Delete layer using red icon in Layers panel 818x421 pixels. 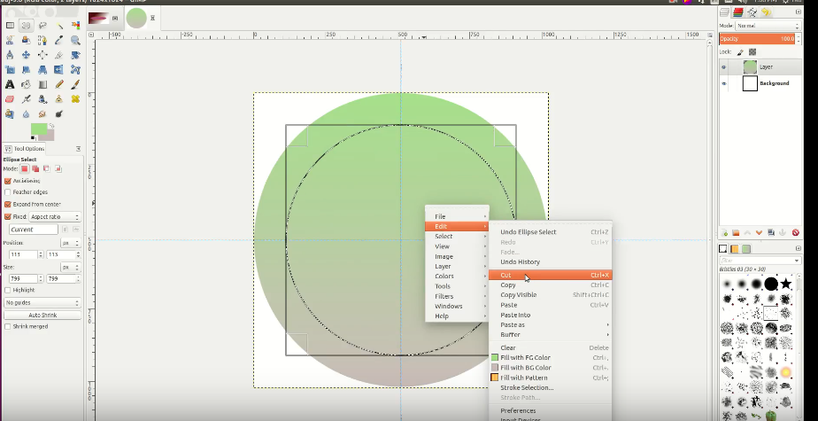[796, 232]
